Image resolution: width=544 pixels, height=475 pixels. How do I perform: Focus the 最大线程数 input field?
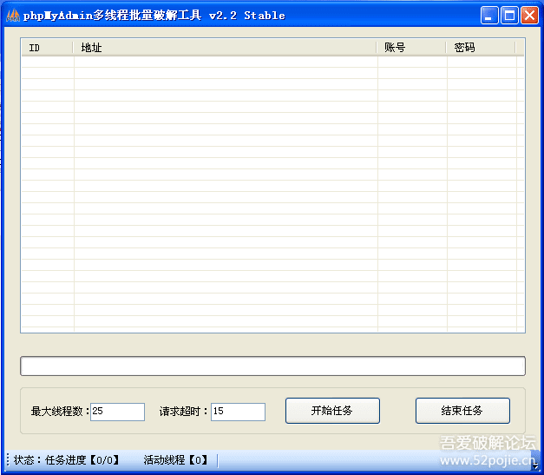[x=117, y=412]
